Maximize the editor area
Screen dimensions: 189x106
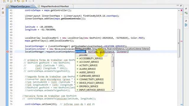pyautogui.click(x=181, y=6)
